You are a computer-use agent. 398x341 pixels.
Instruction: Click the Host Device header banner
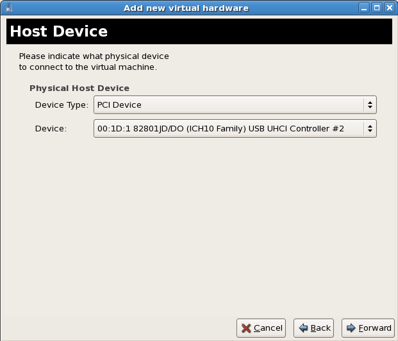(x=199, y=31)
